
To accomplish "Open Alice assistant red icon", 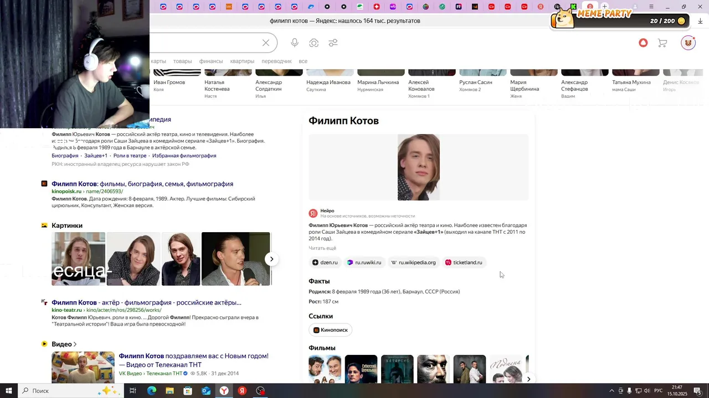I will [643, 43].
